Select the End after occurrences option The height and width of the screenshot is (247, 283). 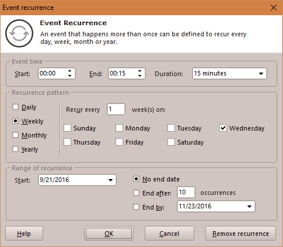pos(136,193)
